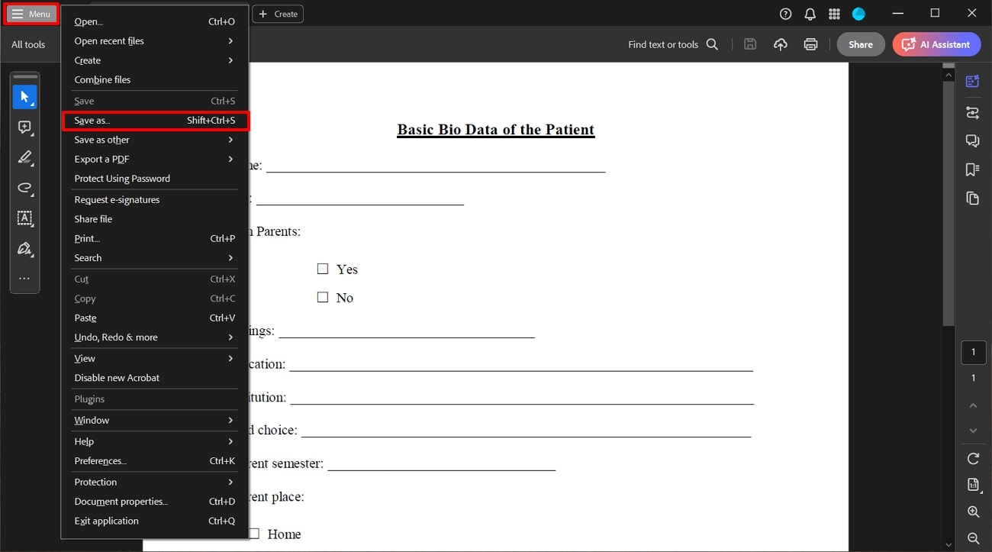Tick the Home checkbox in document
Viewport: 992px width, 552px height.
pyautogui.click(x=254, y=534)
